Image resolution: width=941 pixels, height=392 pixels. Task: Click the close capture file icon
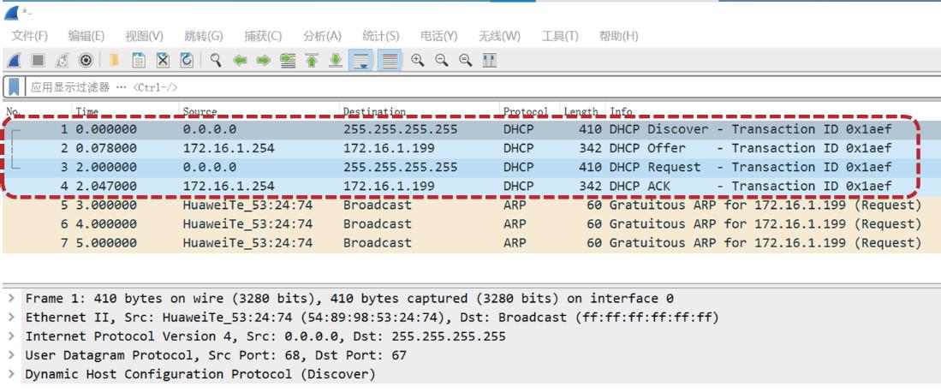click(x=163, y=60)
